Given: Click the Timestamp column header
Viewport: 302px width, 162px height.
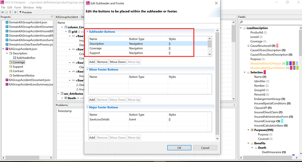Looking at the screenshot, I should point(64,111).
